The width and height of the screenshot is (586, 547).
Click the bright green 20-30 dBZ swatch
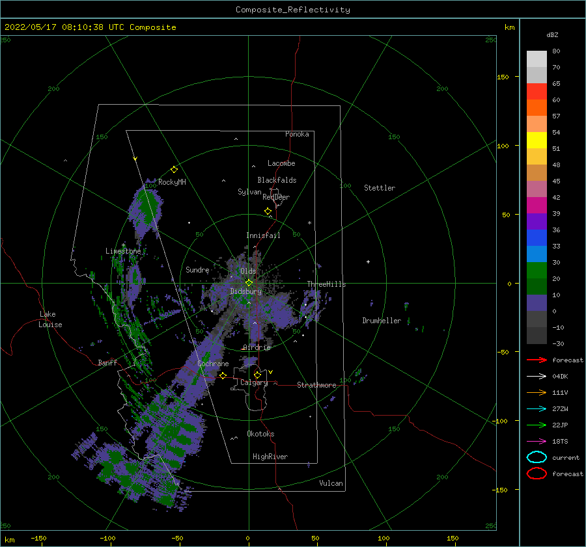click(537, 271)
